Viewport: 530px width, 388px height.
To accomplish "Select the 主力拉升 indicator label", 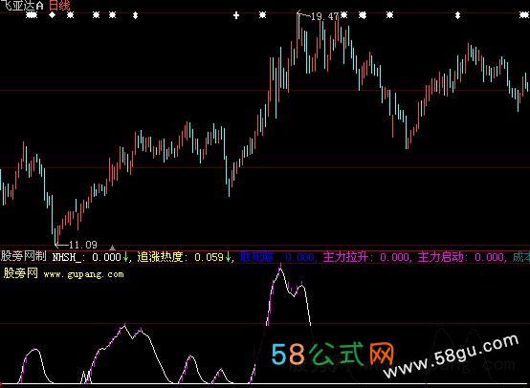I will click(345, 257).
